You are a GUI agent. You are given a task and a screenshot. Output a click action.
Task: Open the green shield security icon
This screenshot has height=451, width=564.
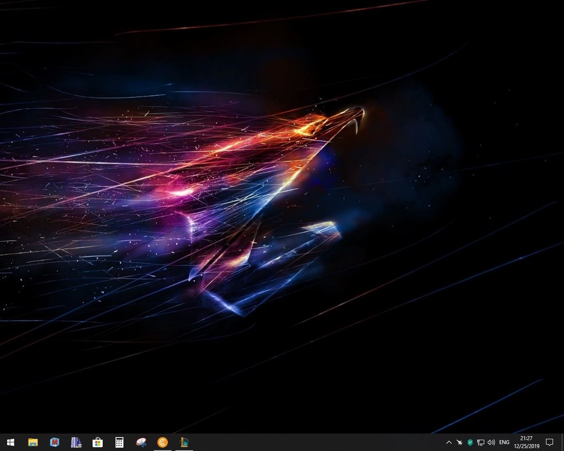(x=470, y=442)
